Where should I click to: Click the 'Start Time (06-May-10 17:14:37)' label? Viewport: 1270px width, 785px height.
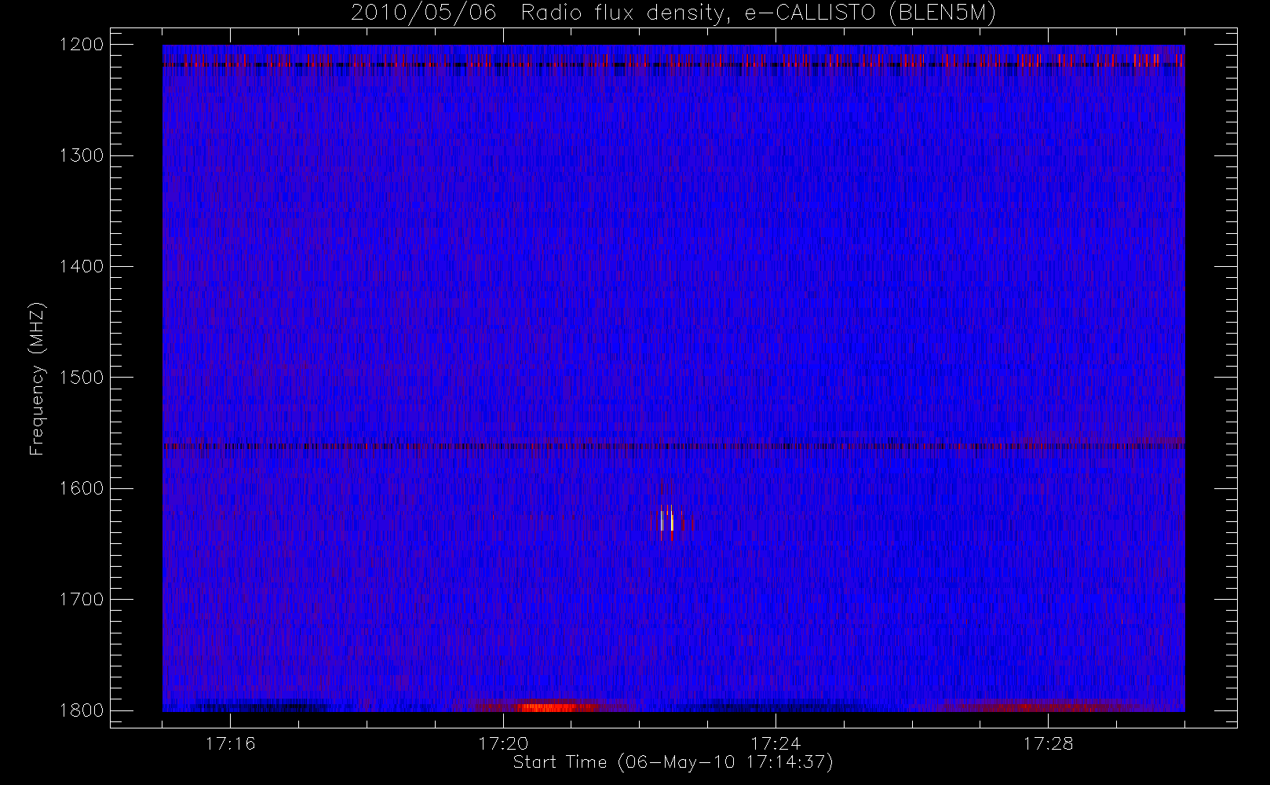(673, 762)
